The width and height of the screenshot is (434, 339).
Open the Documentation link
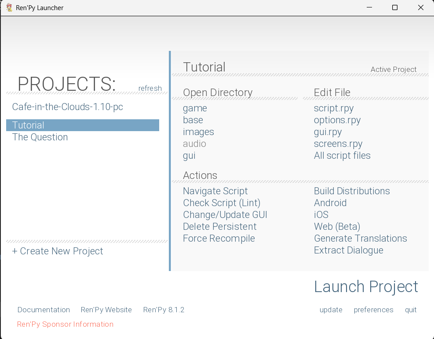click(44, 310)
